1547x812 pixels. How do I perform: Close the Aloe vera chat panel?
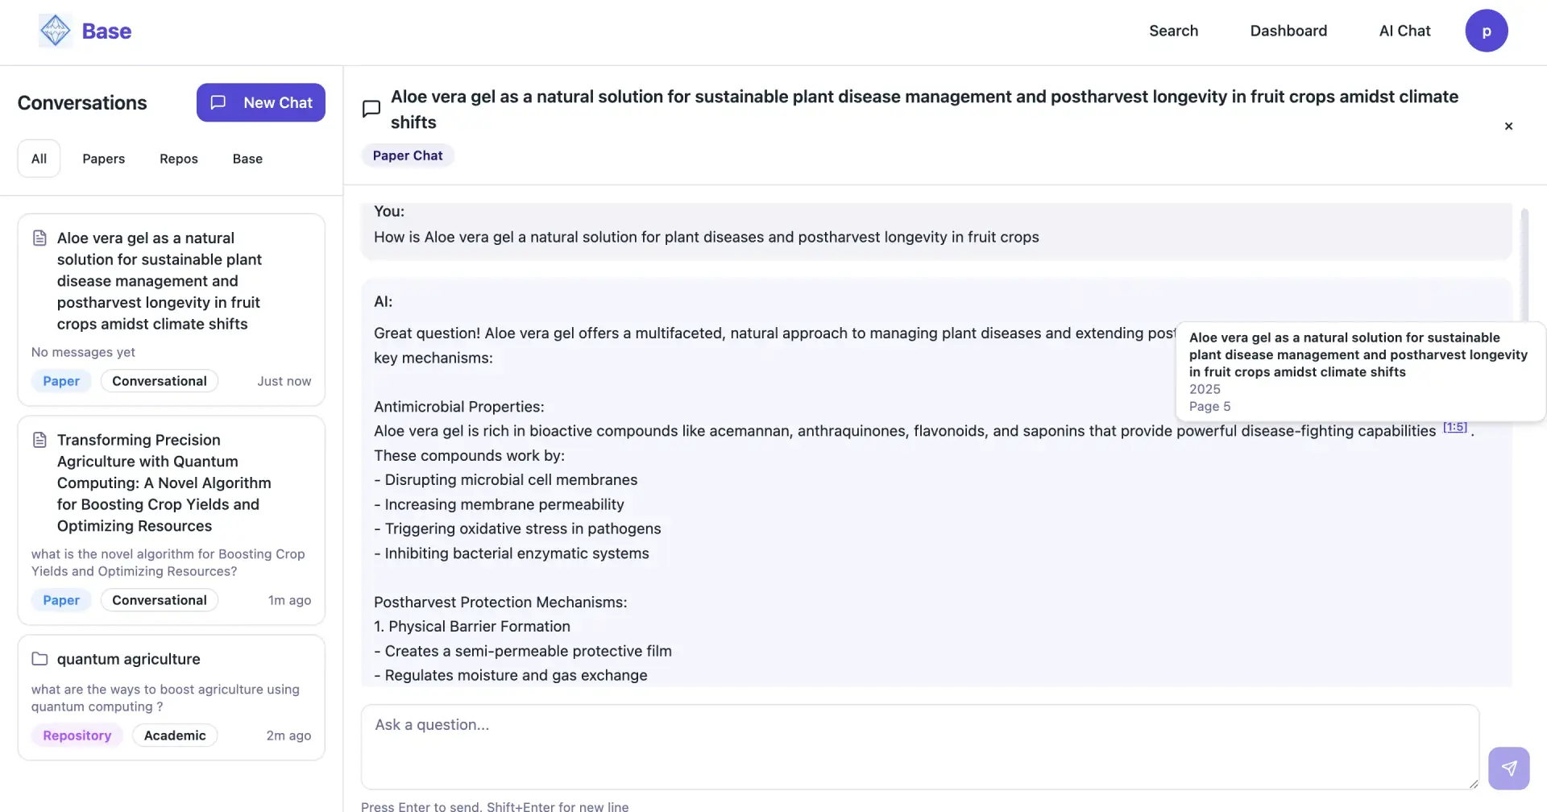pyautogui.click(x=1508, y=126)
